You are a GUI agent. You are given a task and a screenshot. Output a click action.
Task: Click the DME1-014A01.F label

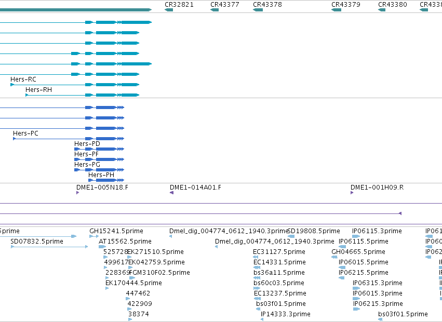point(195,187)
